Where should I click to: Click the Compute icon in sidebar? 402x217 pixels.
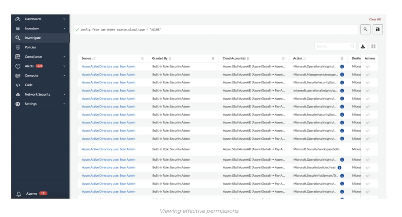click(18, 76)
